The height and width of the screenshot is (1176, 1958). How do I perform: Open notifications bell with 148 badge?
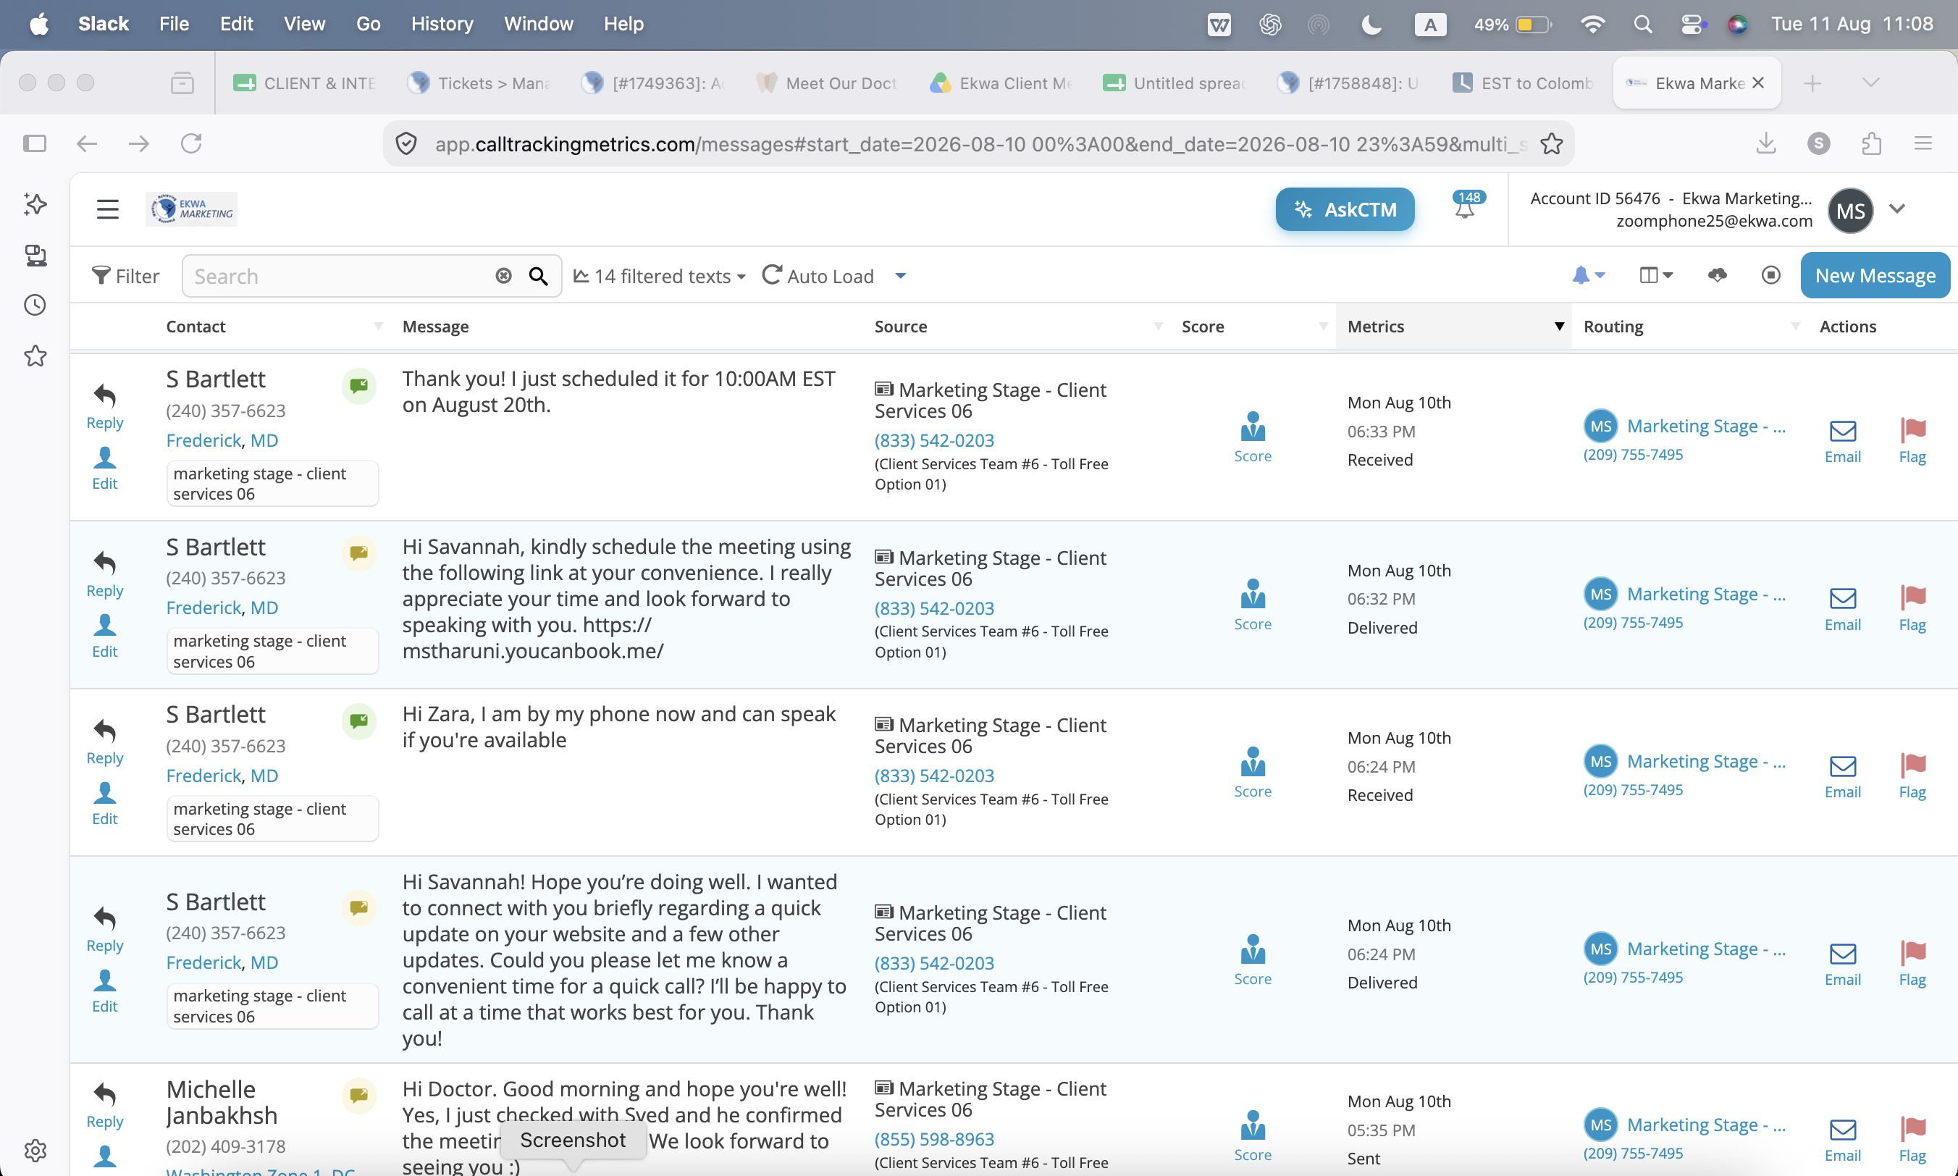tap(1466, 206)
